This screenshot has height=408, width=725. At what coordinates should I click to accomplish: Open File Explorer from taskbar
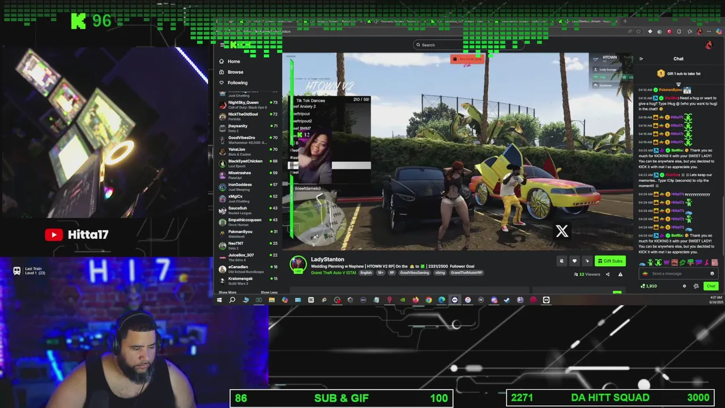pyautogui.click(x=272, y=300)
